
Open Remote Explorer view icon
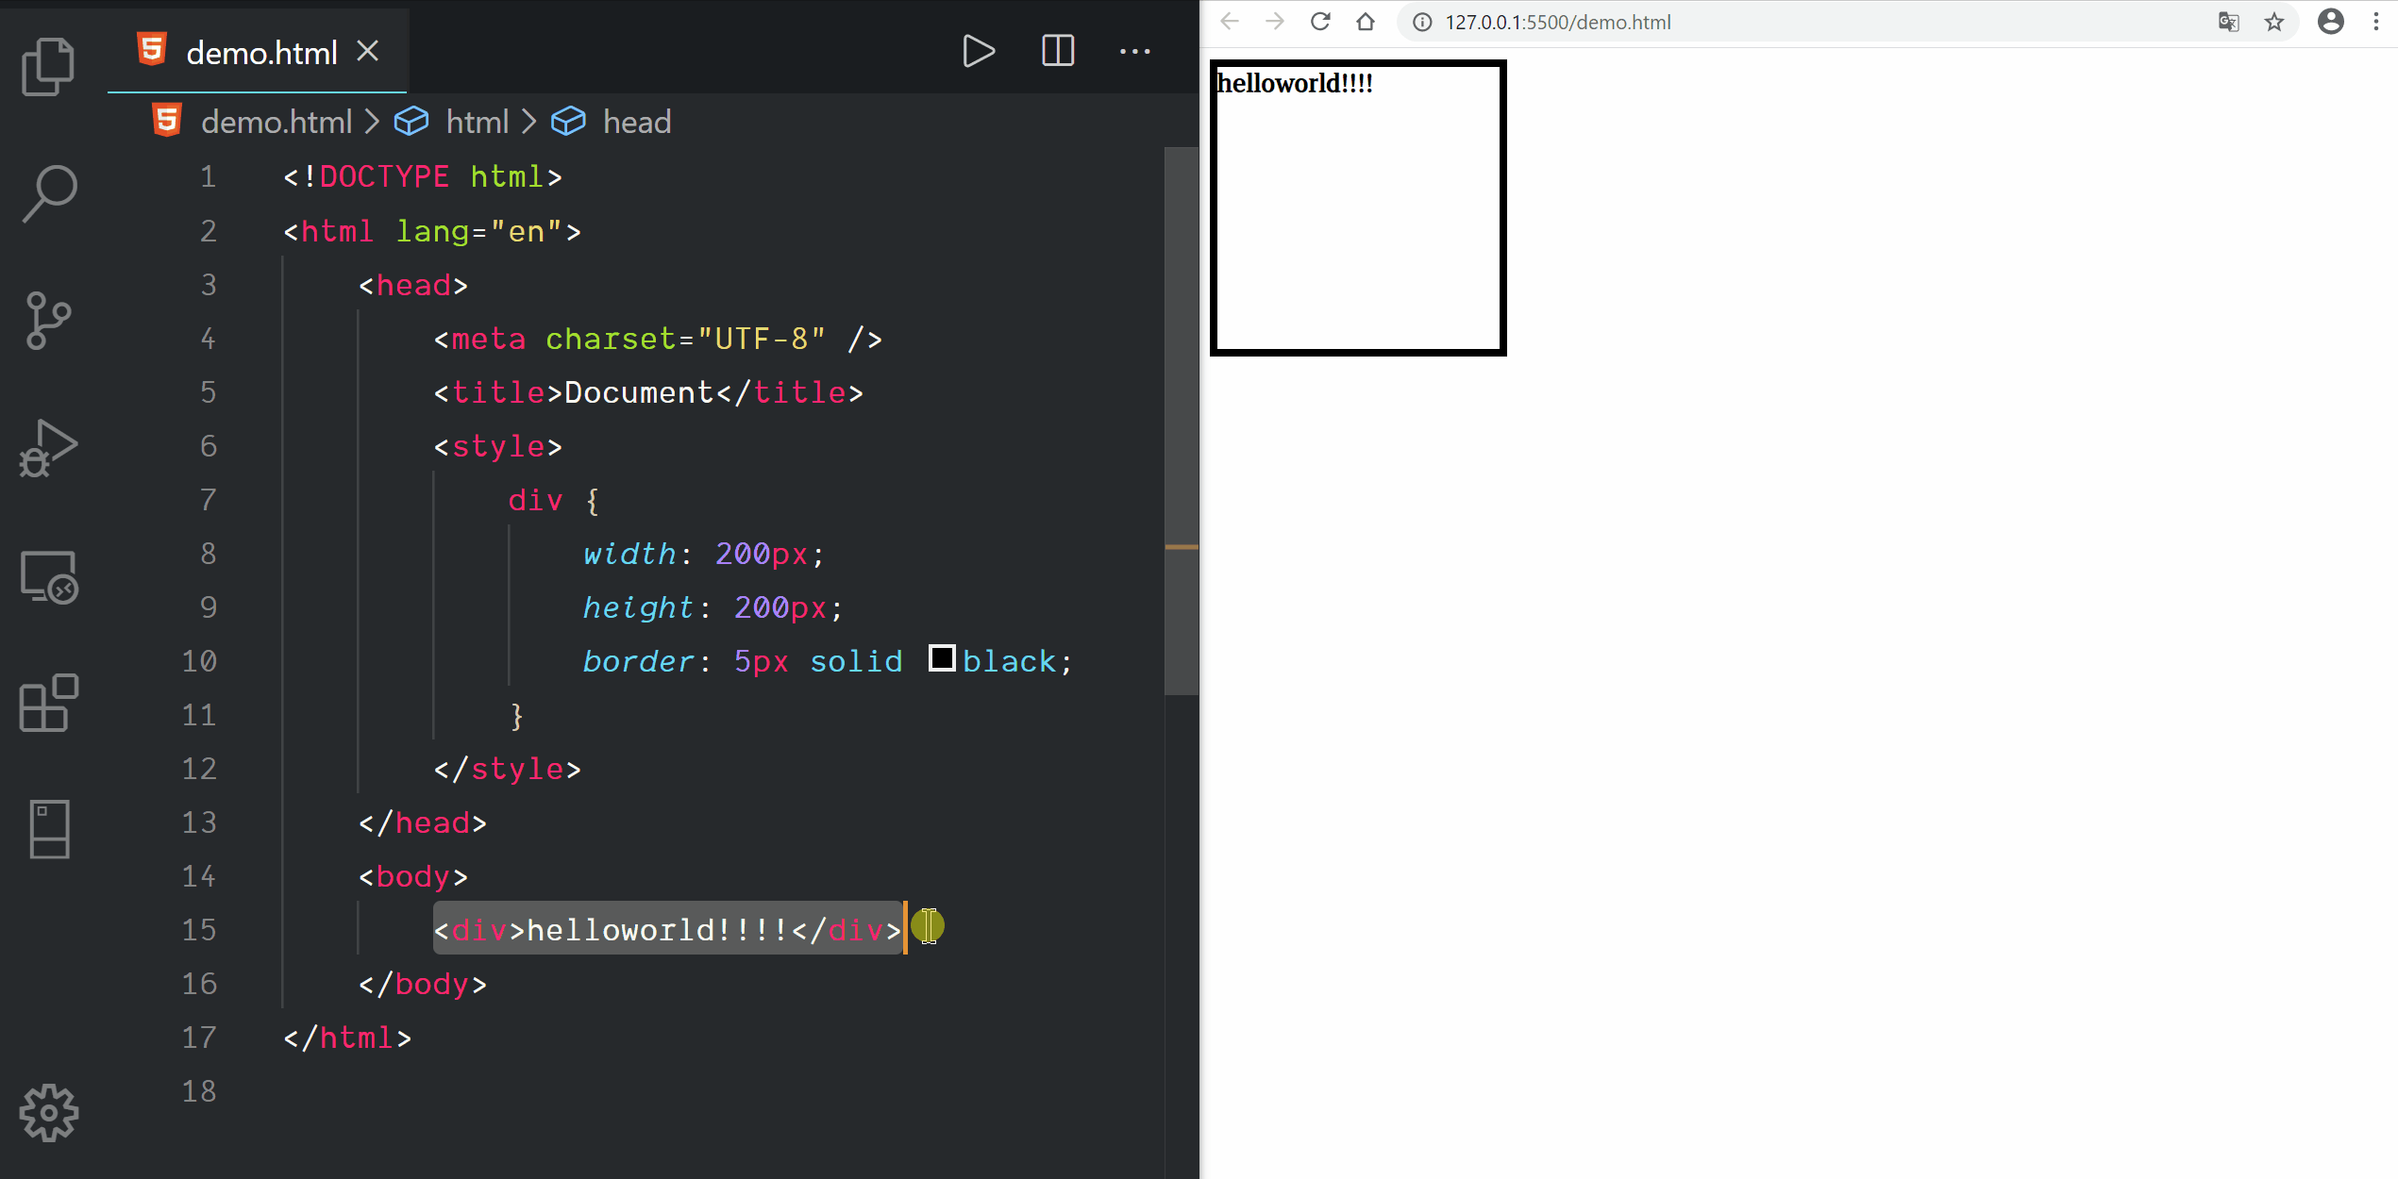pyautogui.click(x=48, y=576)
